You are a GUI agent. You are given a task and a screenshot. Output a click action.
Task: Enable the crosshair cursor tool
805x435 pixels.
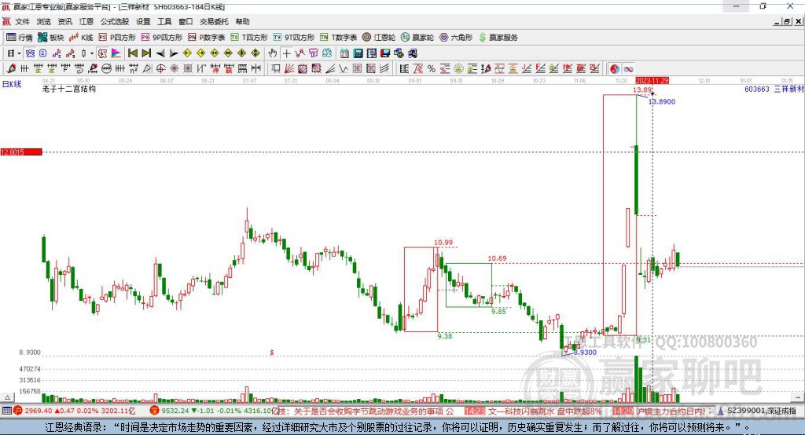(286, 53)
